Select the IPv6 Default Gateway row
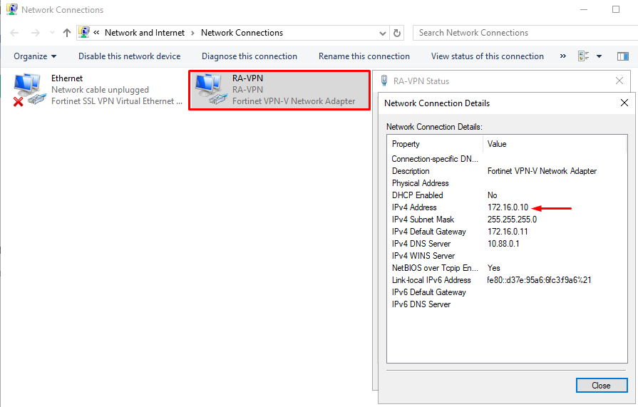Screen dimensions: 638x407 (x=507, y=292)
